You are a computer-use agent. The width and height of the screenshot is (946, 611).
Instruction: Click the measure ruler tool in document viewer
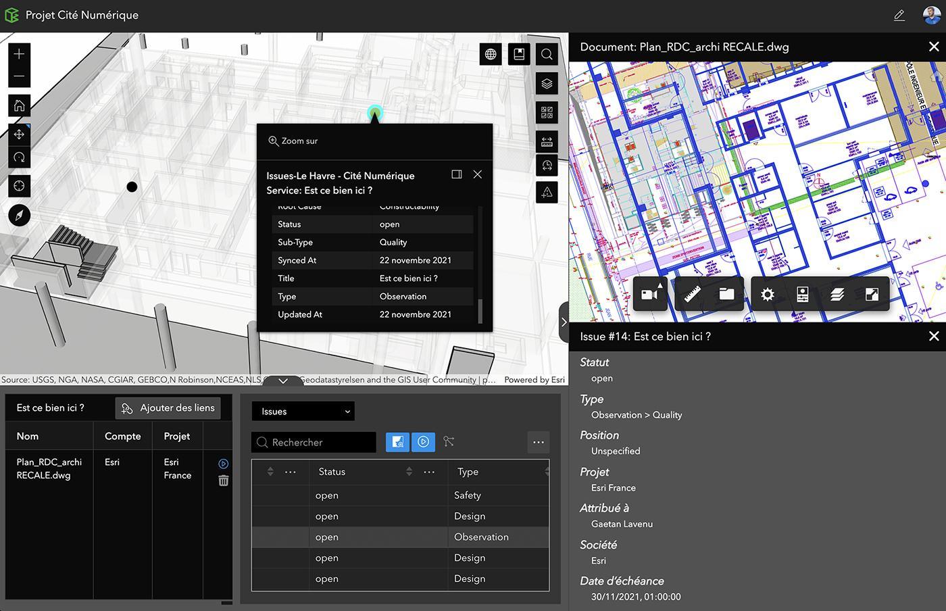pyautogui.click(x=692, y=294)
